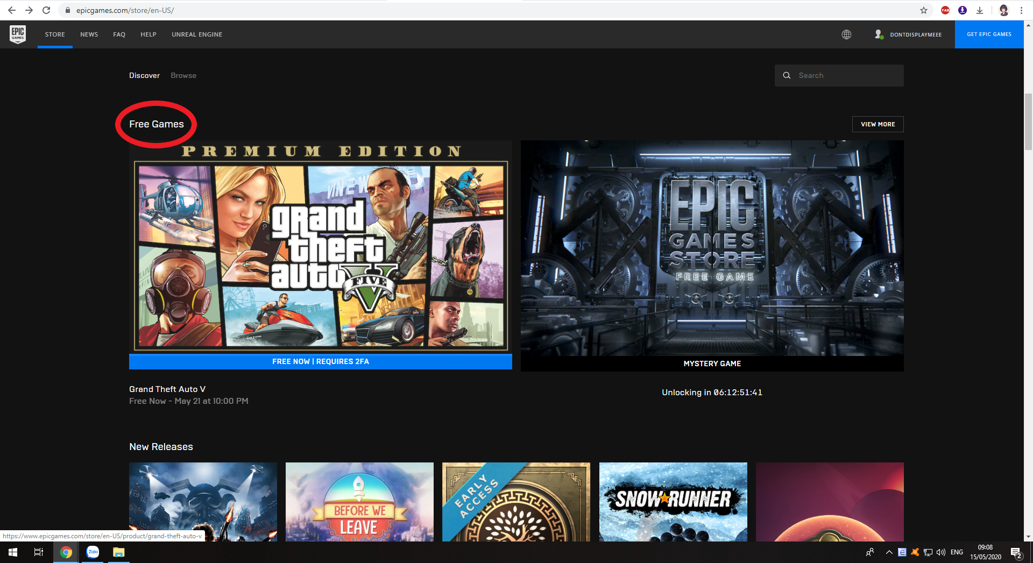Click the page vertical scrollbar thumb
Image resolution: width=1033 pixels, height=563 pixels.
1028,122
